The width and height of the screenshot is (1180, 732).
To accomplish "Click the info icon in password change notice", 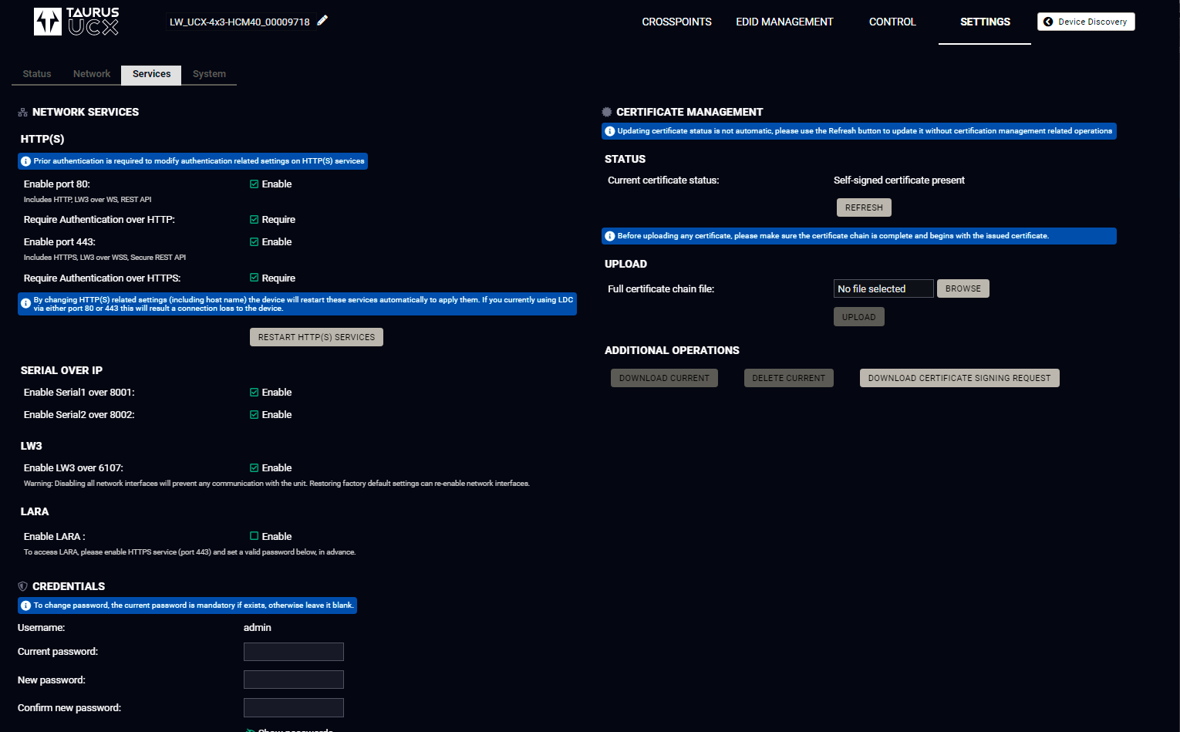I will click(x=25, y=606).
